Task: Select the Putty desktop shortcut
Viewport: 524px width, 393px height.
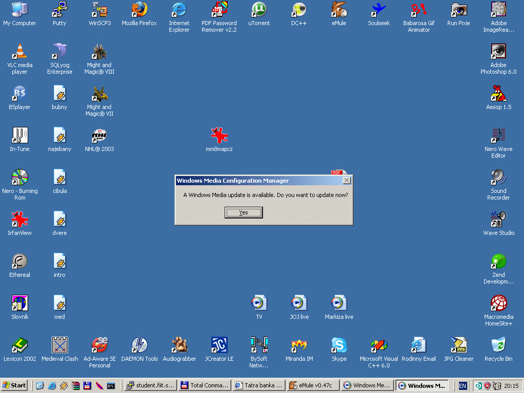Action: point(59,10)
